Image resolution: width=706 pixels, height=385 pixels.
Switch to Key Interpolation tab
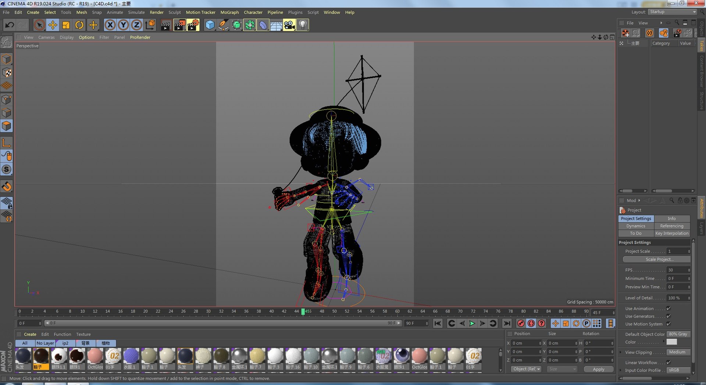pos(672,233)
